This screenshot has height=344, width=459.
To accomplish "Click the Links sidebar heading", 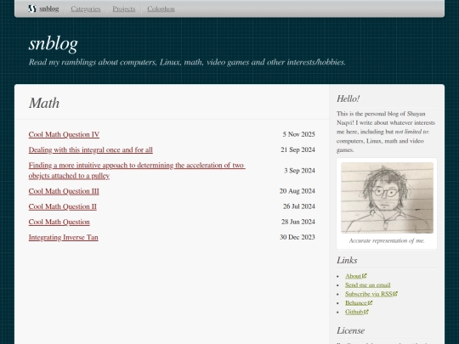I will [x=347, y=261].
